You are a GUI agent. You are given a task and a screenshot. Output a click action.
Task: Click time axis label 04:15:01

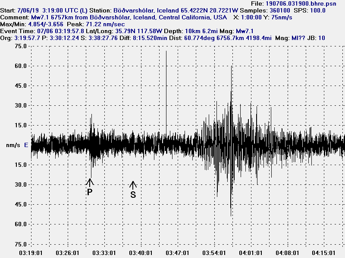tap(324, 253)
